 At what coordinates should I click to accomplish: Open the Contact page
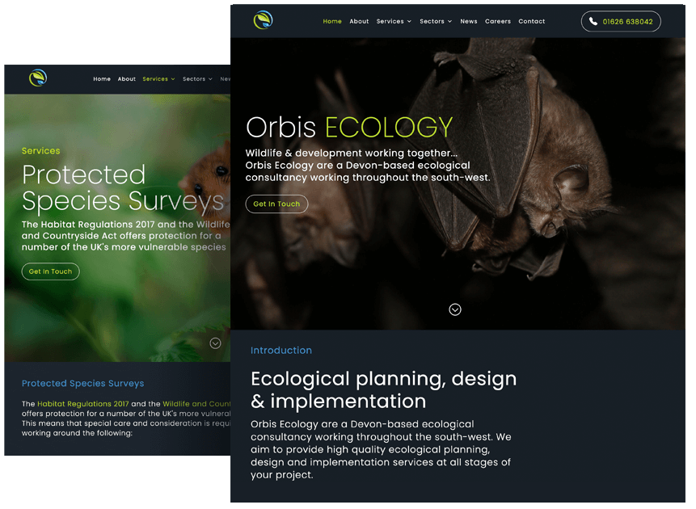point(532,22)
